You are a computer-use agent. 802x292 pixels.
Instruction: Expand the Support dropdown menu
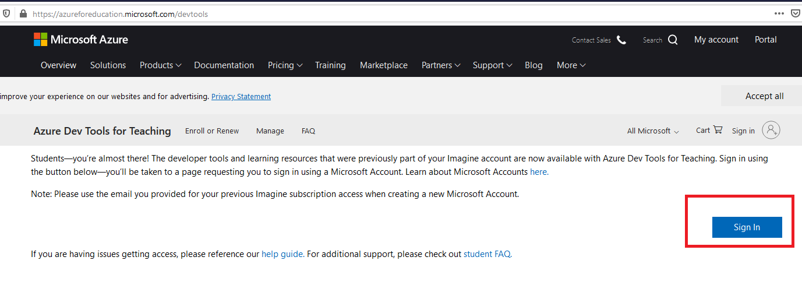[492, 65]
